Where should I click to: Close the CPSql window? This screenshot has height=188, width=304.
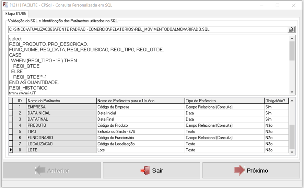[x=293, y=5]
